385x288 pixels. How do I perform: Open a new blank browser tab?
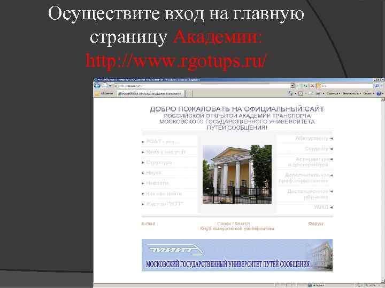click(x=189, y=93)
